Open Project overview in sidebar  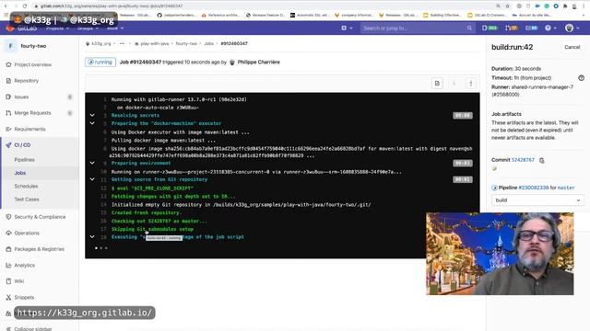pyautogui.click(x=32, y=64)
